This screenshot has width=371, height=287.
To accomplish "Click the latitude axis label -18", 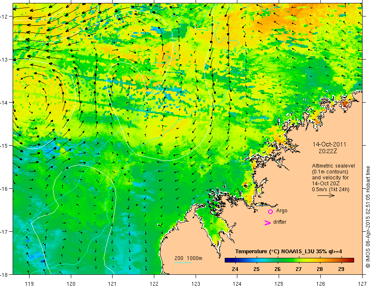I will [4, 274].
